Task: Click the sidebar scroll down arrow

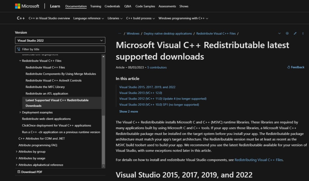Action: (x=104, y=166)
